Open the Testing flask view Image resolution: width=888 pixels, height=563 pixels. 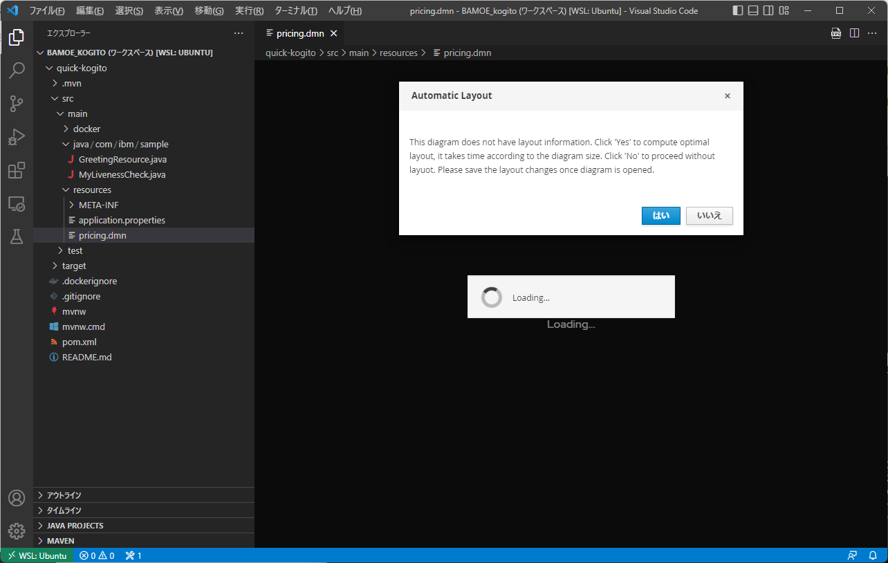coord(17,237)
